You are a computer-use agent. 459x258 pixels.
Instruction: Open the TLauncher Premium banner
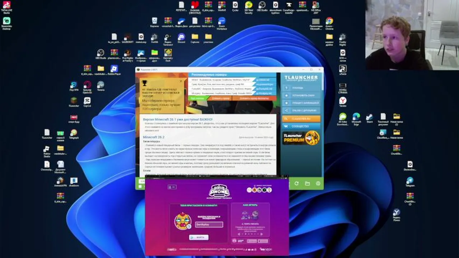tap(301, 138)
